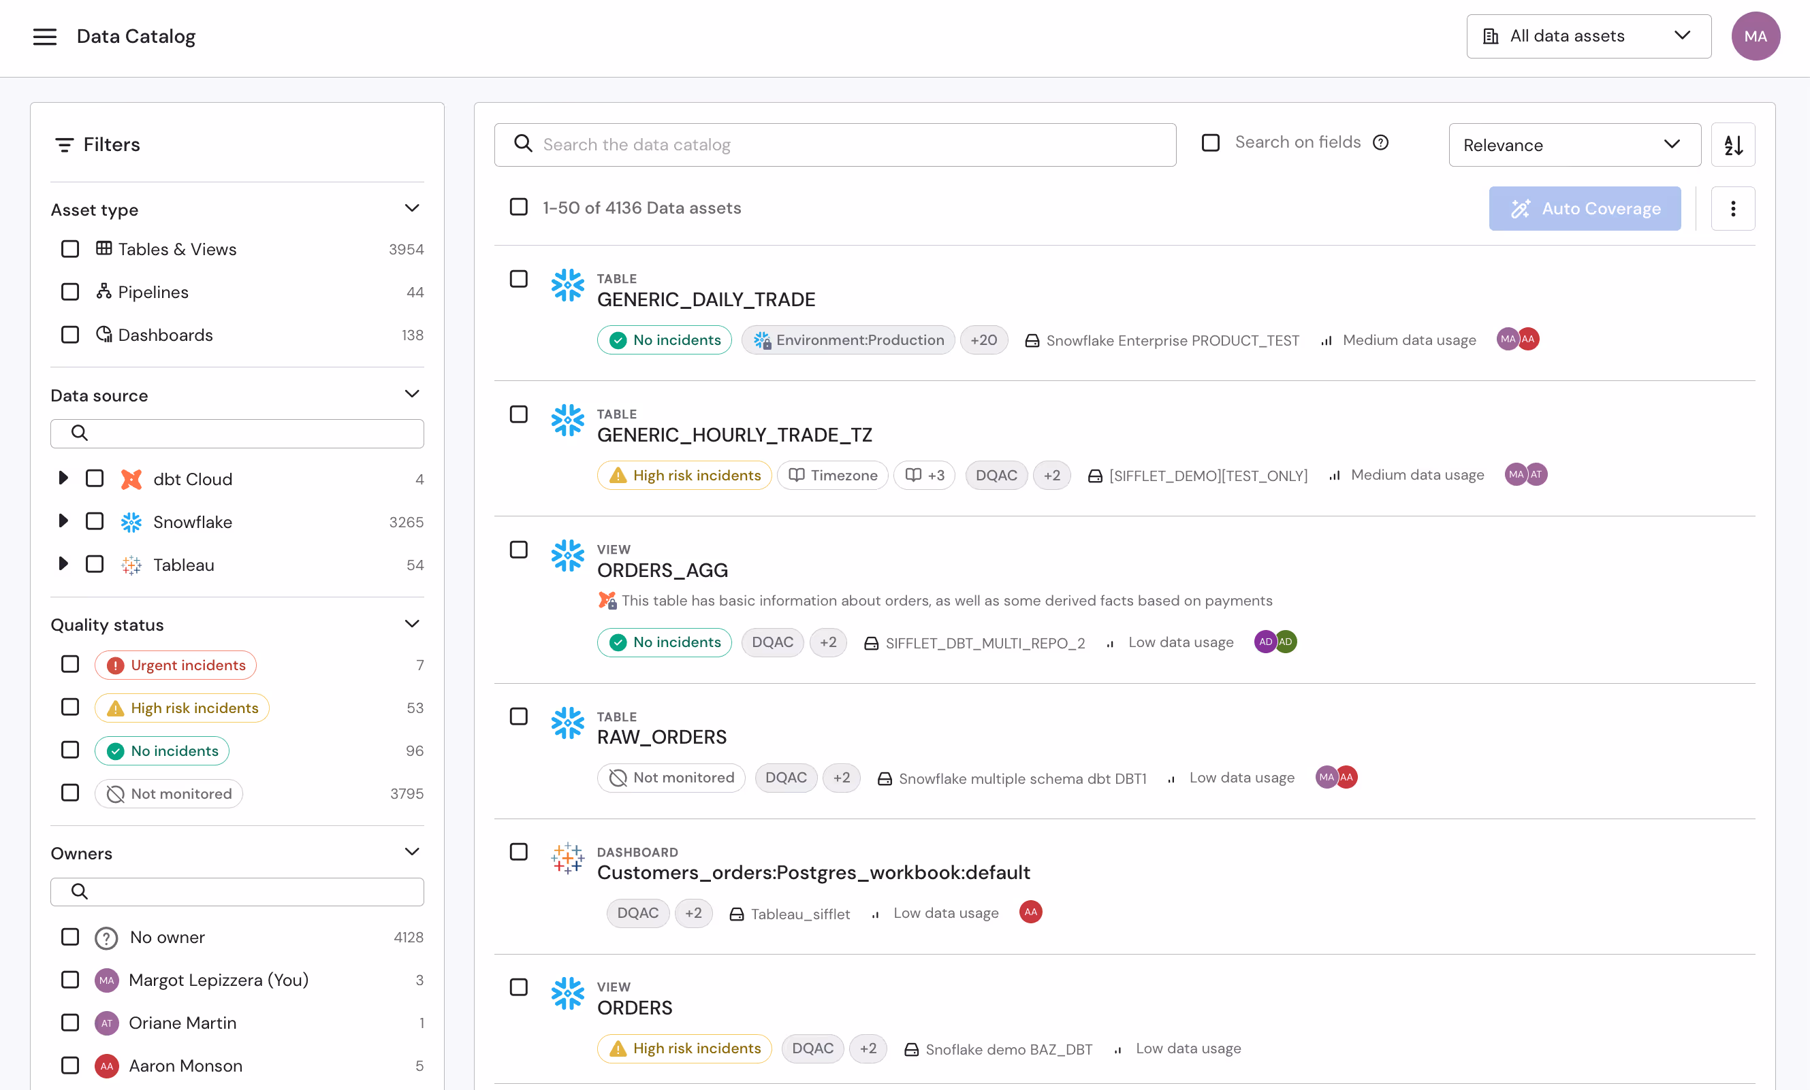Click the dbt Cloud logo in Data source
The height and width of the screenshot is (1090, 1810).
coord(131,479)
